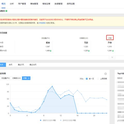Viewport: 124px width, 124px height.
Task: Select today's UV value 723
Action: pyautogui.click(x=86, y=43)
